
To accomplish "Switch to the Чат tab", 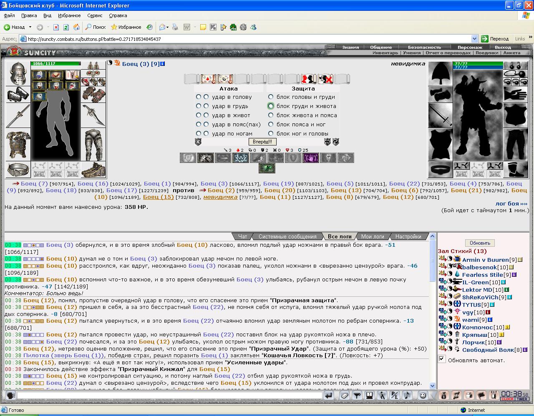I will click(242, 236).
